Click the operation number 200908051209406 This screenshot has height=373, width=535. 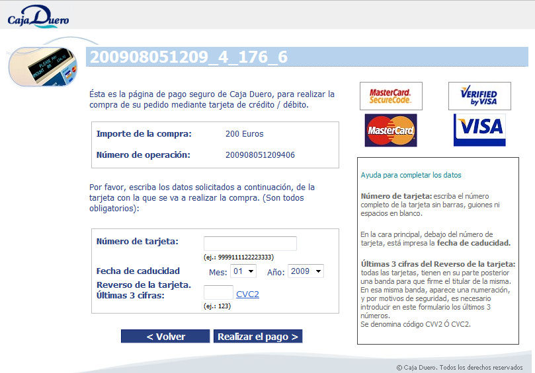[260, 155]
